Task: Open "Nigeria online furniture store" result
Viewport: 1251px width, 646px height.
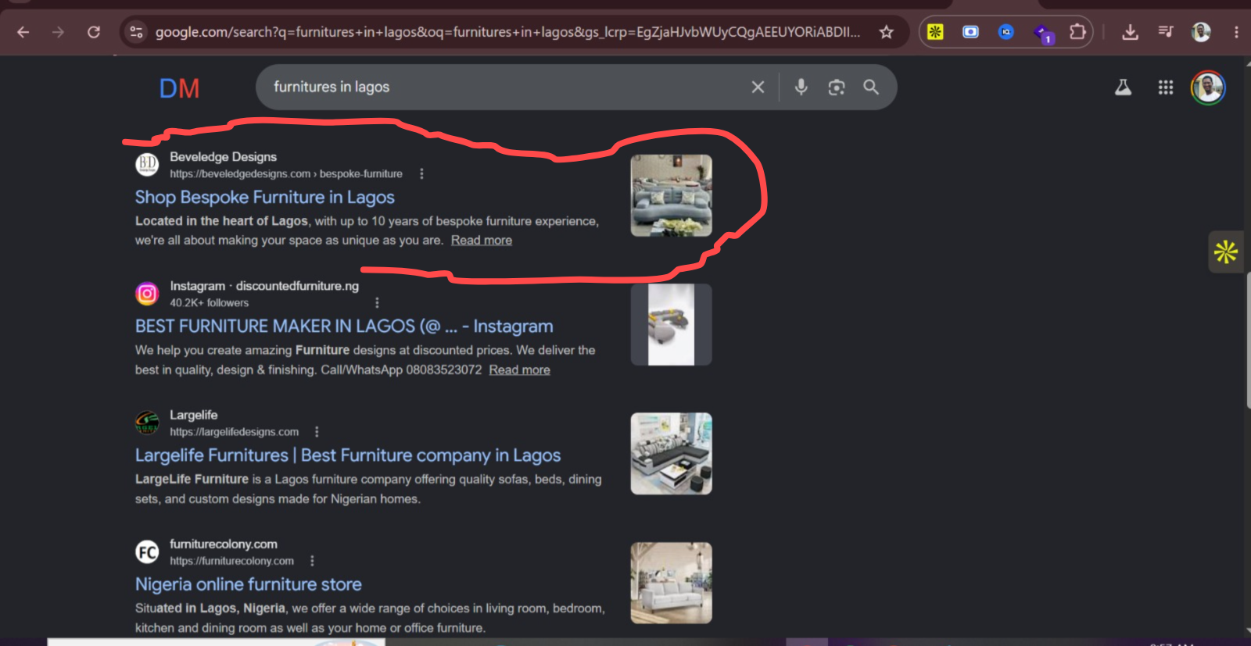Action: 249,584
